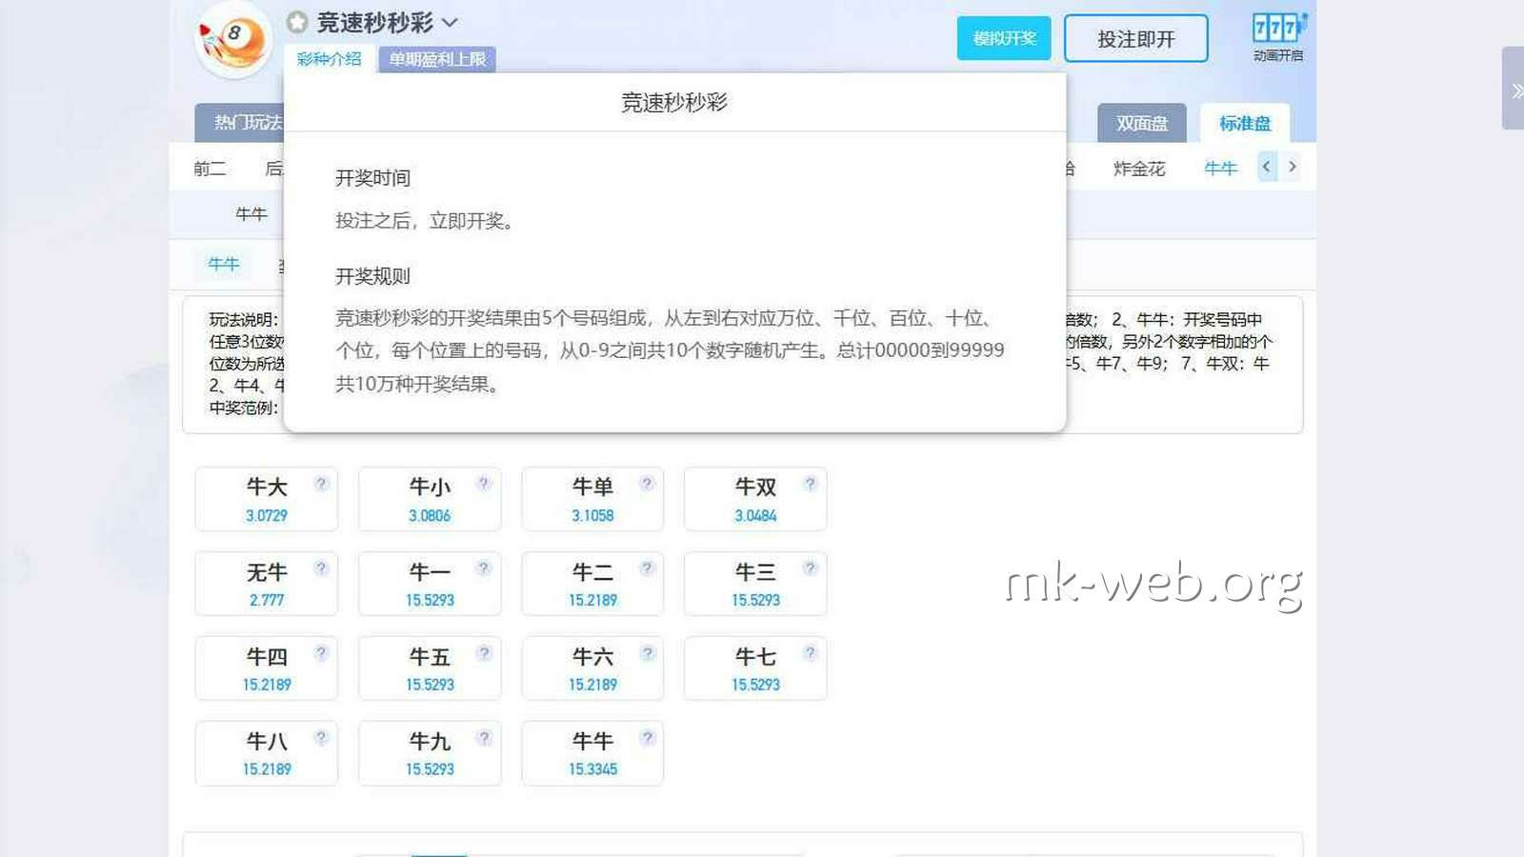Pick the 牛八 bet option

[267, 753]
